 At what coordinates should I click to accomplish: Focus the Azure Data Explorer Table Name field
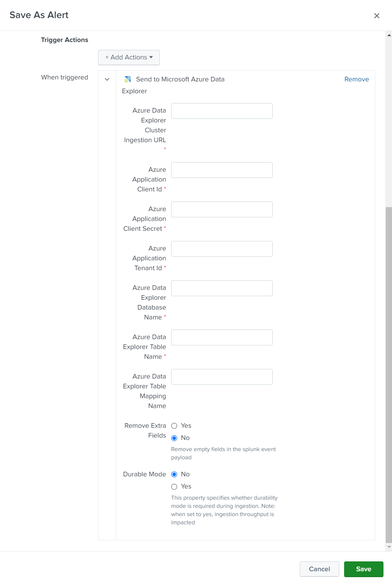pyautogui.click(x=222, y=337)
